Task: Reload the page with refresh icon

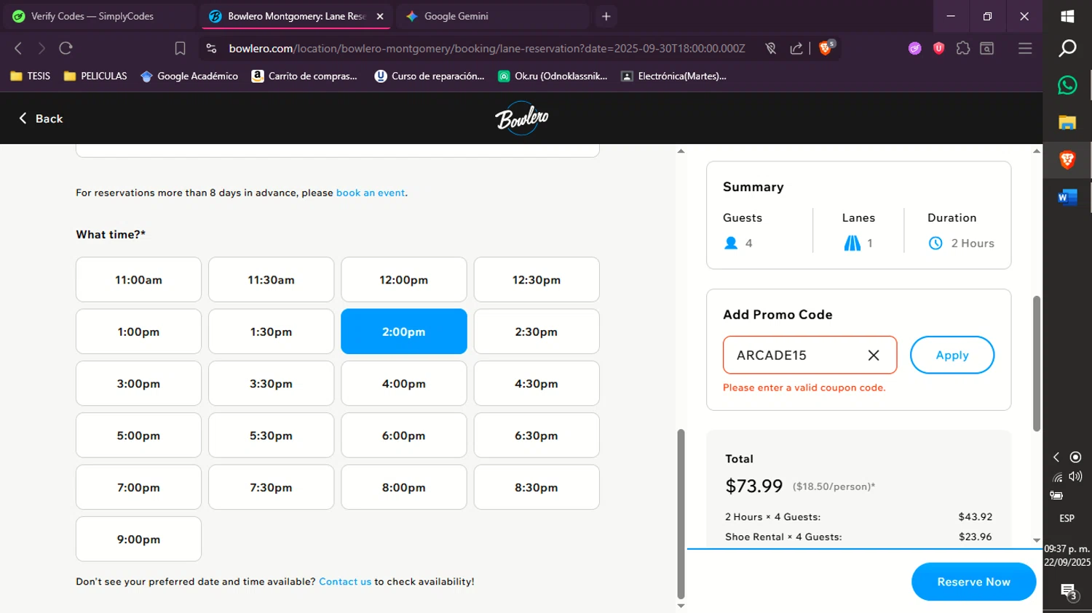Action: [x=66, y=48]
